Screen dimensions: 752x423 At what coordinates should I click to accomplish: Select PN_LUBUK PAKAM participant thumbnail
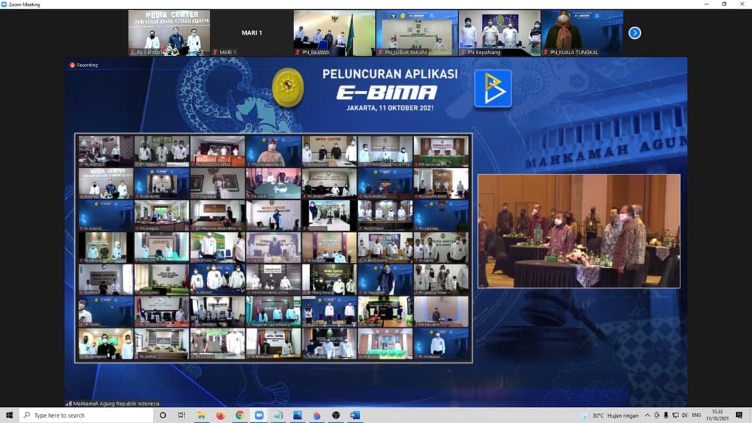(416, 33)
